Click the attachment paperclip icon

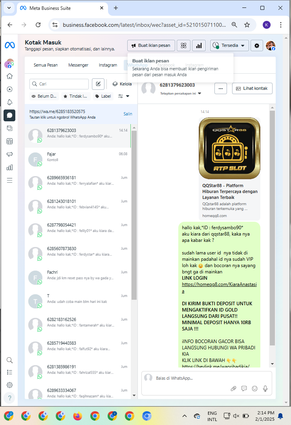tap(233, 389)
